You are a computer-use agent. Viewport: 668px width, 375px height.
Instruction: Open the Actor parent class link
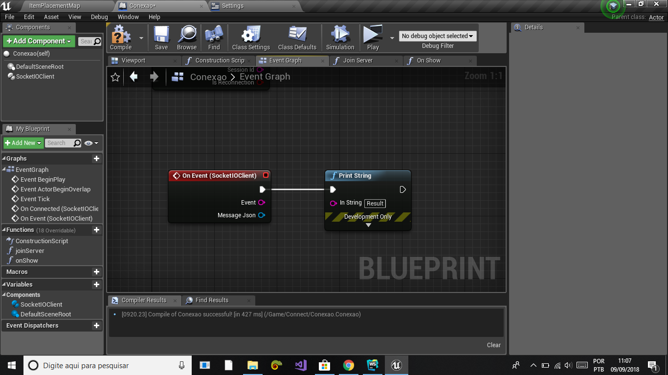point(656,17)
